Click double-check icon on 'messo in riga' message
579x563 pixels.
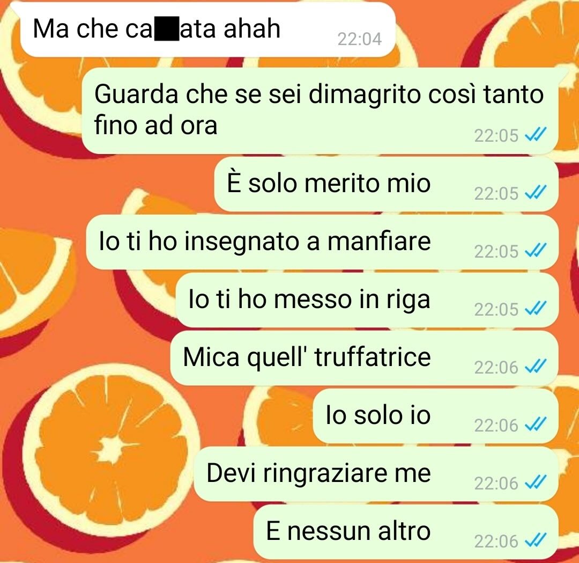[x=536, y=309]
